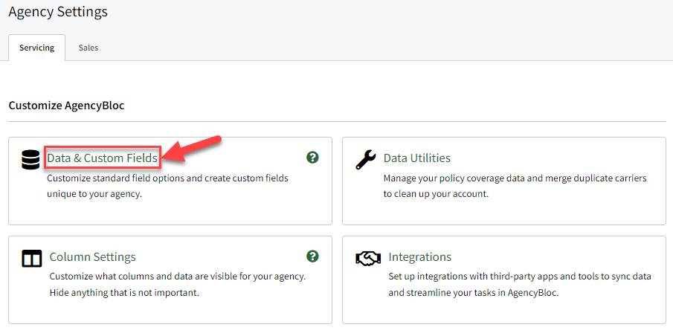Viewport: 673px width, 333px height.
Task: Click the Agency Settings page title
Action: 58,12
